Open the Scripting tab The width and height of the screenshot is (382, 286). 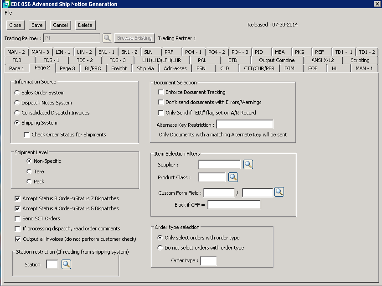360,60
